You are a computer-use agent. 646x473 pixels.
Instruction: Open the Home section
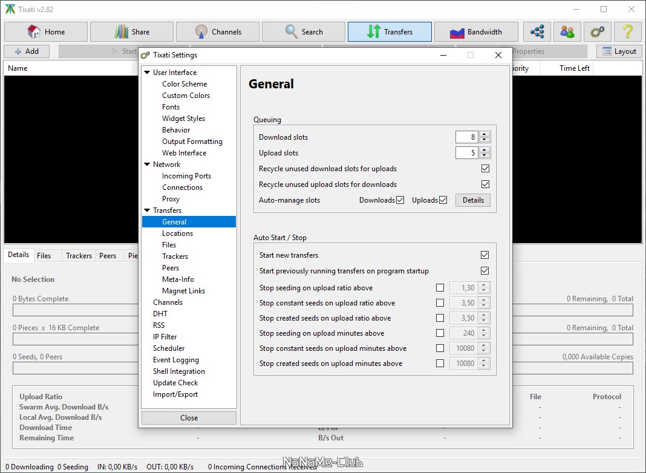click(46, 31)
